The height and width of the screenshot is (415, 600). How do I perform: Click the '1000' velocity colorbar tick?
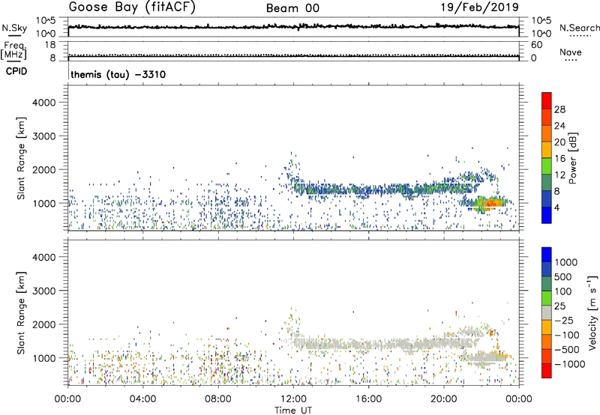click(x=565, y=262)
